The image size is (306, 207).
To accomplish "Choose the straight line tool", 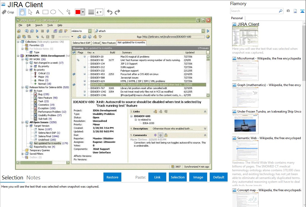I will [x=61, y=12].
